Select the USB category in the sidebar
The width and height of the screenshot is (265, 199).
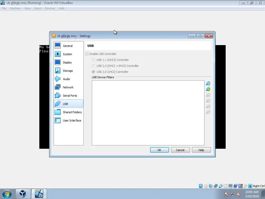point(68,104)
